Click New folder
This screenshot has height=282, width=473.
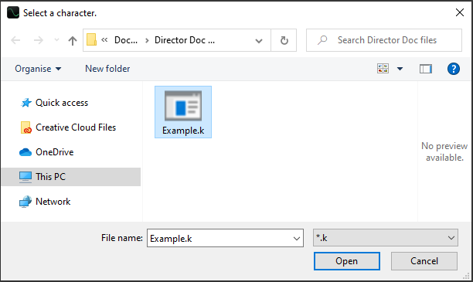(x=107, y=69)
